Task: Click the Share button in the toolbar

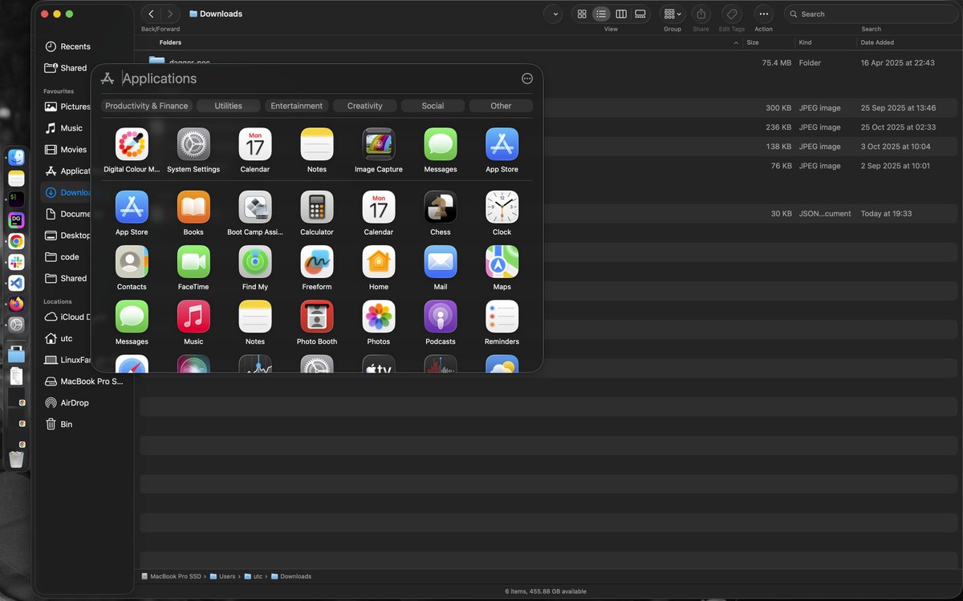Action: [701, 14]
